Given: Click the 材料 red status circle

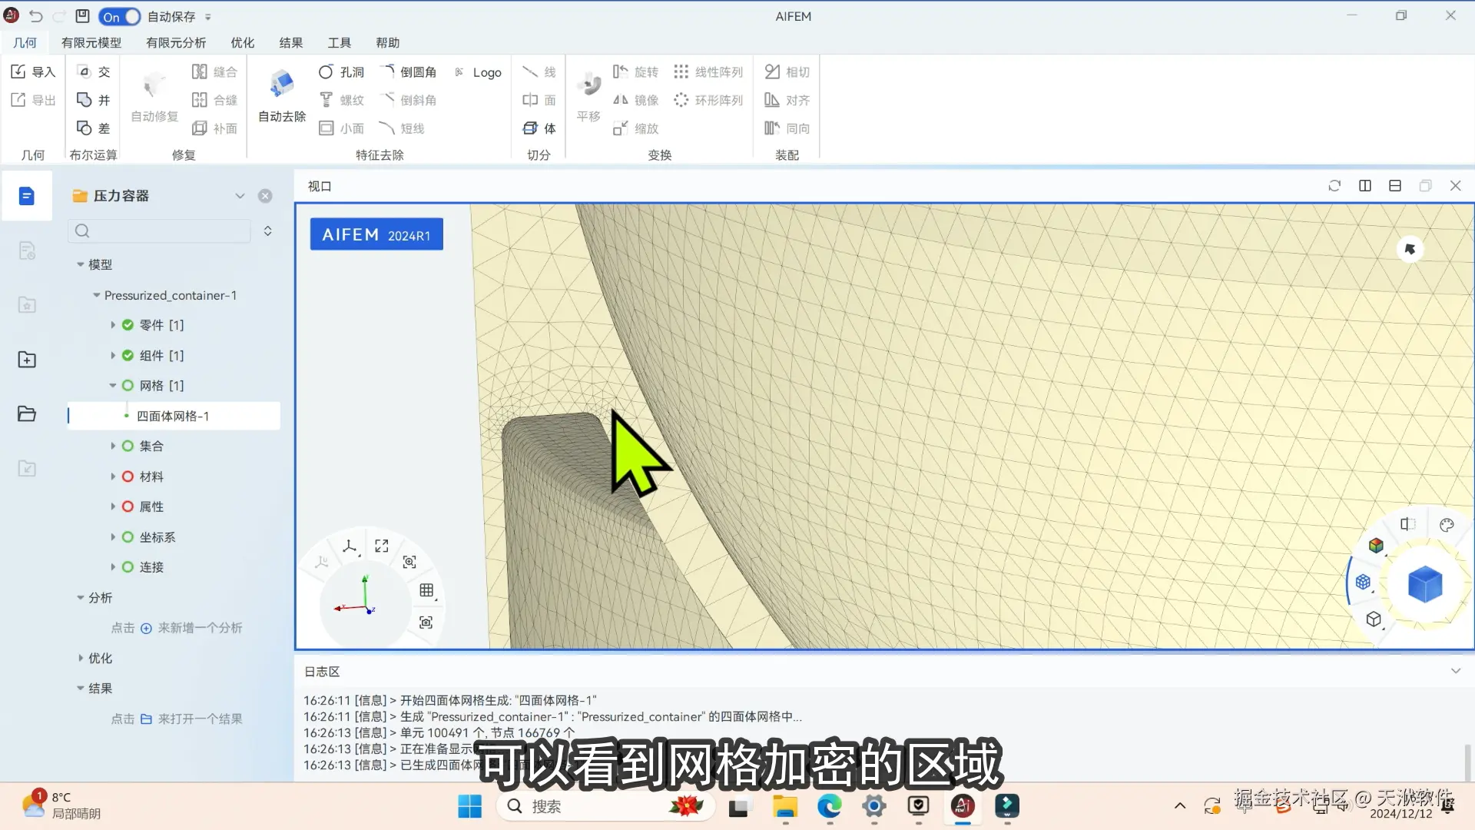Looking at the screenshot, I should coord(128,476).
